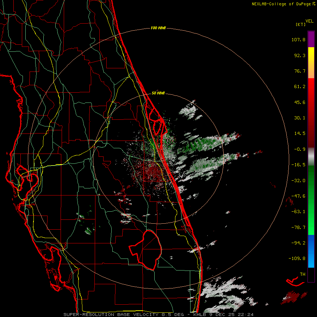
Task: Select the 61.2 velocity scale value
Action: [x=300, y=87]
